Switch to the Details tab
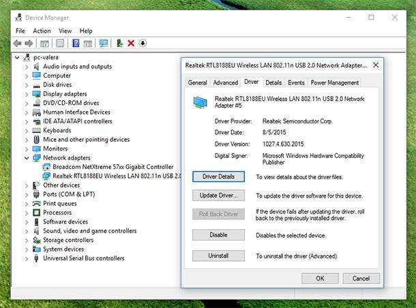416x308 pixels. tap(273, 82)
